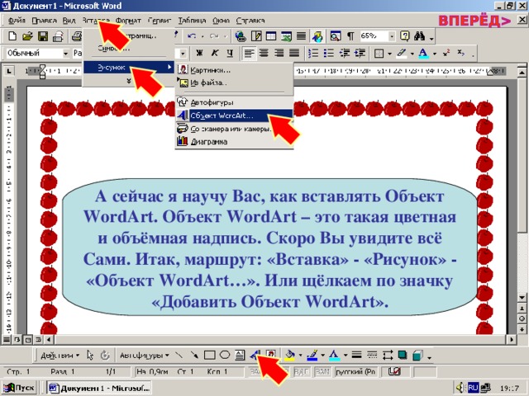Image resolution: width=529 pixels, height=396 pixels.
Task: Open Font Color dropdown in Formatting toolbar
Action: (x=435, y=53)
